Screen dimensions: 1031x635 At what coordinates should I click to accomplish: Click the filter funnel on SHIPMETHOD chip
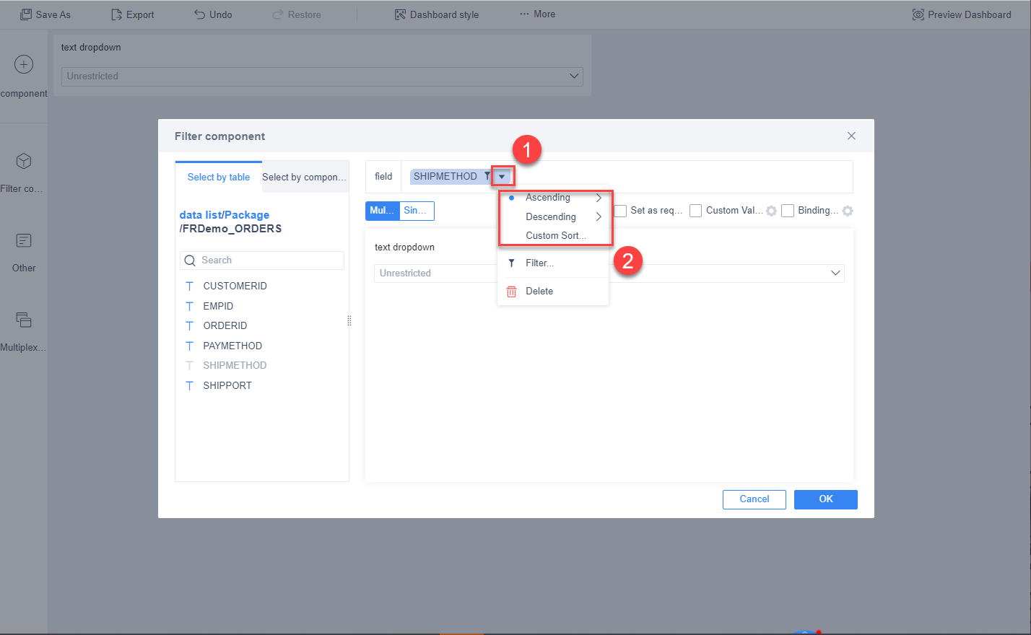487,176
